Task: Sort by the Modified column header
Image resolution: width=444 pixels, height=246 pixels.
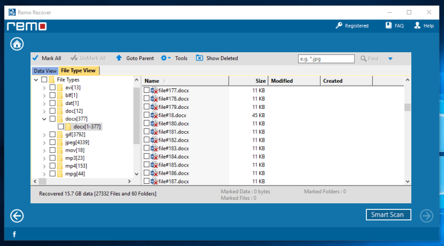Action: tap(294, 81)
